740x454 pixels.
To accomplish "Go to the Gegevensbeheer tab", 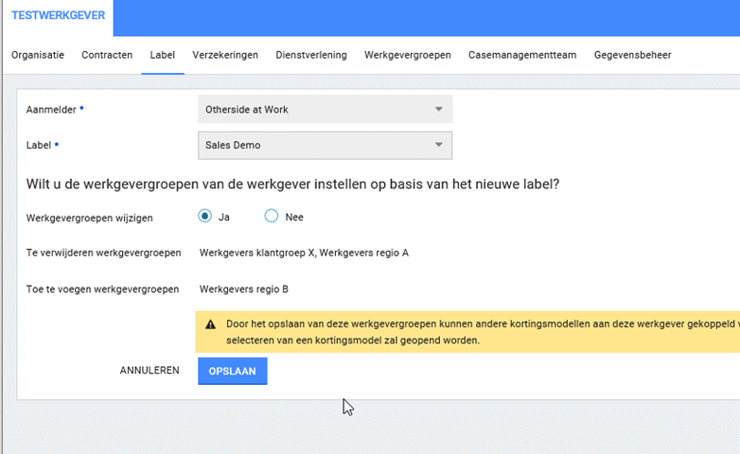I will tap(632, 55).
